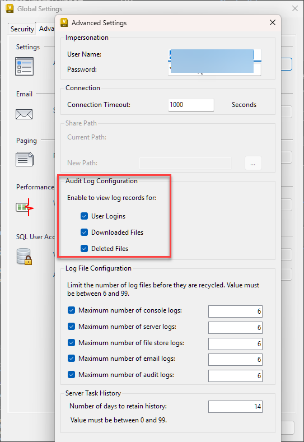Click the SQL User database lock icon
The height and width of the screenshot is (442, 304).
coord(24,256)
